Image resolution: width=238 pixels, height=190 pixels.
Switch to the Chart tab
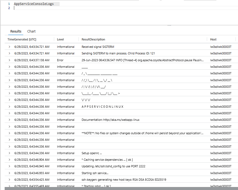coord(31,31)
